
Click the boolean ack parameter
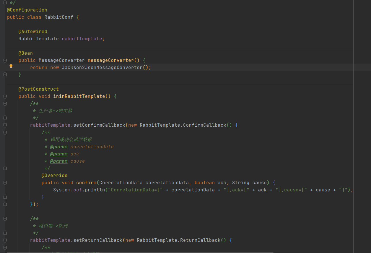210,183
